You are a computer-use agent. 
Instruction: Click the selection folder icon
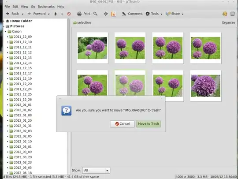click(x=74, y=22)
